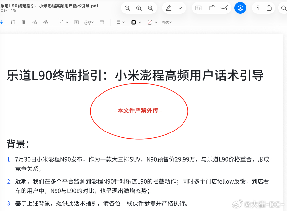Click the line 竞争关系;
The image size is (287, 211).
pyautogui.click(x=28, y=169)
